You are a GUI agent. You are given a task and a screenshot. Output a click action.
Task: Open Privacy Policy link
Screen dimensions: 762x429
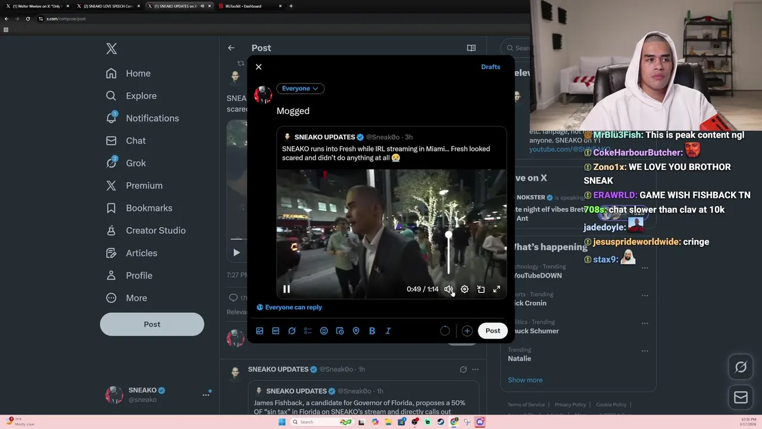click(570, 405)
